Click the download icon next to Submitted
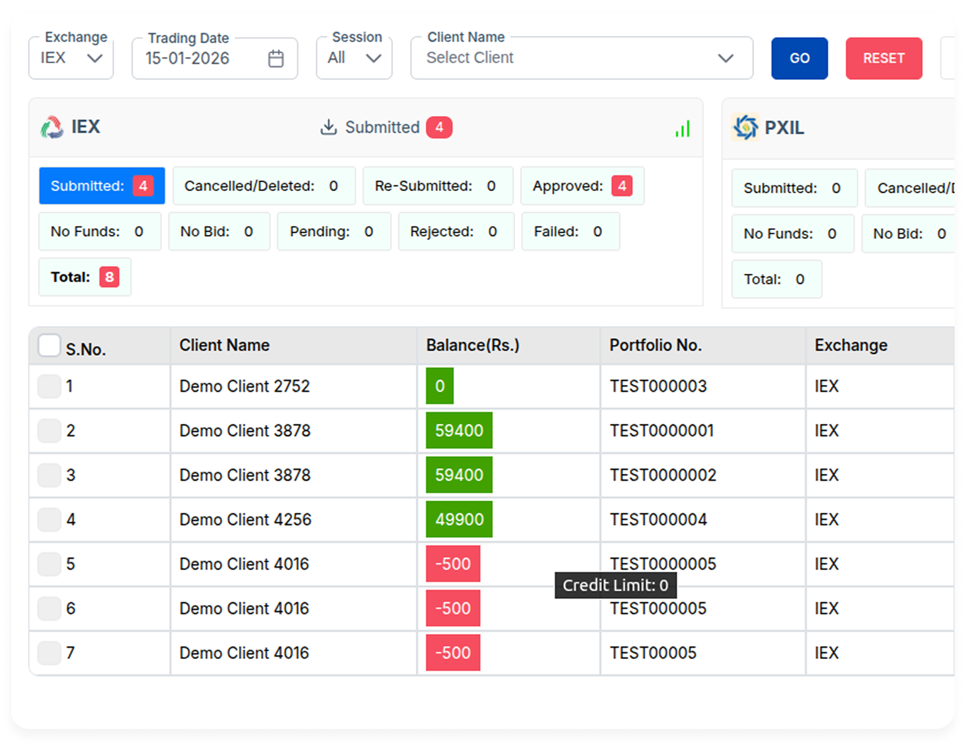 [328, 127]
